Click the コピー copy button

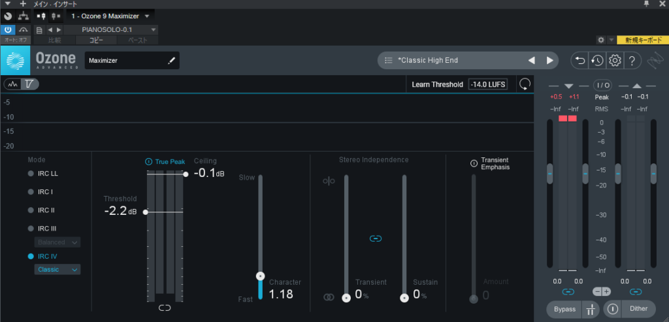(x=96, y=40)
